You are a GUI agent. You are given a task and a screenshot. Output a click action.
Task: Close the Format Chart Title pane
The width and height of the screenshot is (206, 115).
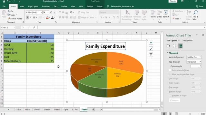tap(203, 35)
